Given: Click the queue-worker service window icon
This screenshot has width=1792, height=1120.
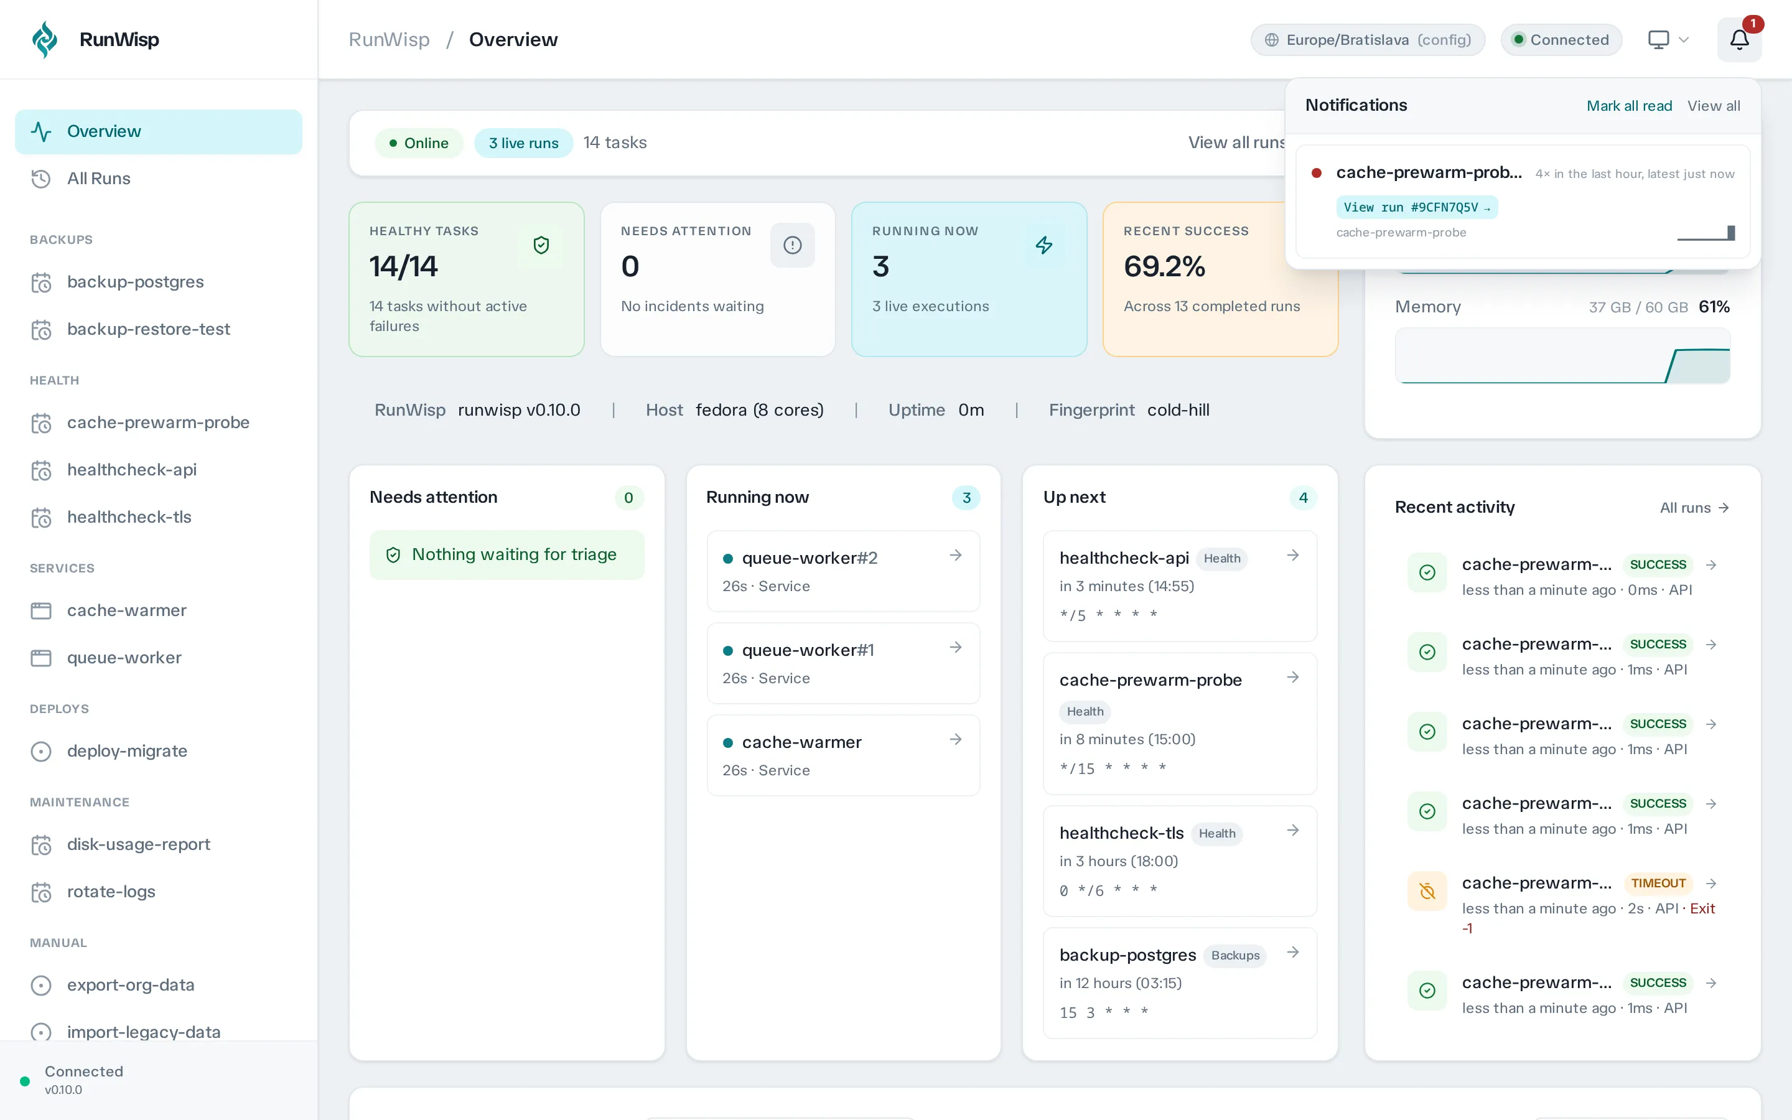Looking at the screenshot, I should (x=40, y=658).
